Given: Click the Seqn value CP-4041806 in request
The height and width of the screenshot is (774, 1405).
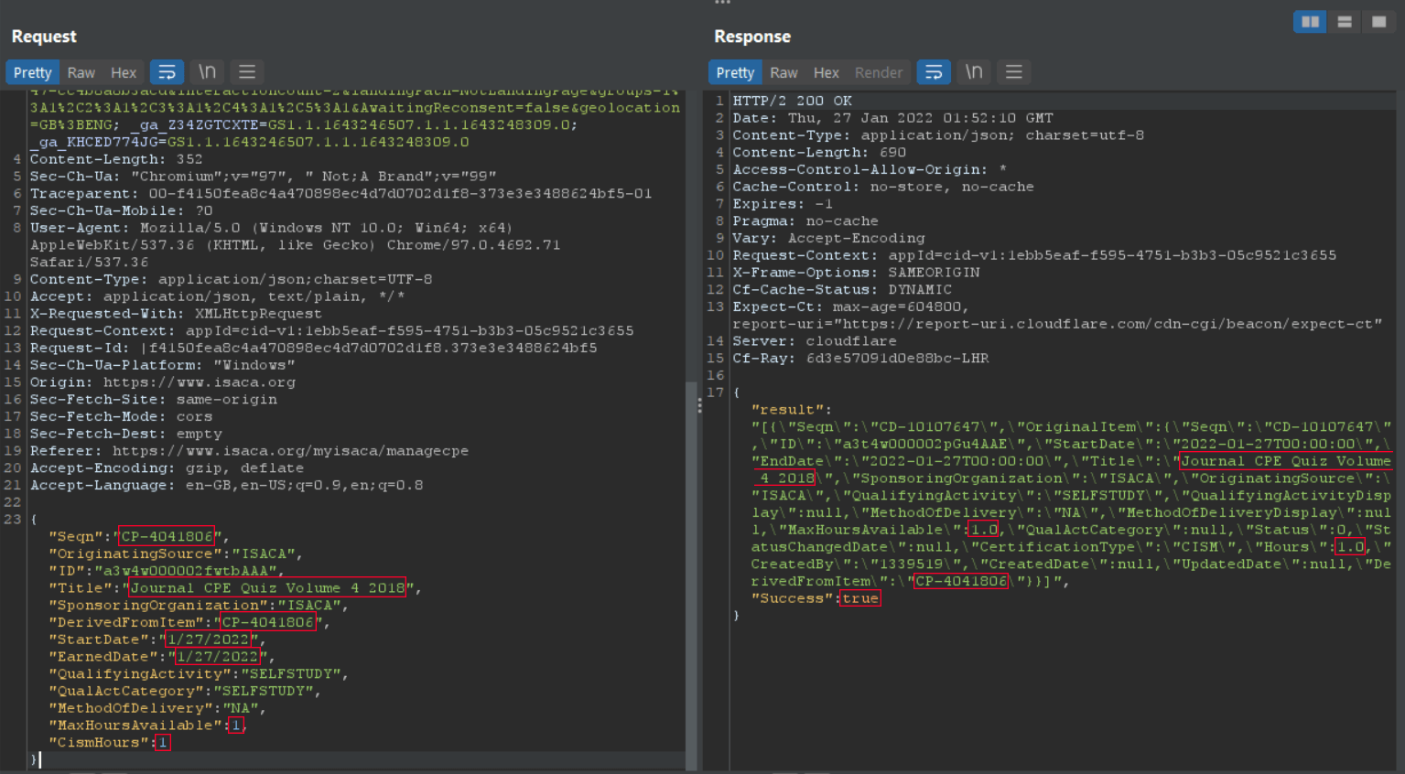Looking at the screenshot, I should click(x=168, y=536).
